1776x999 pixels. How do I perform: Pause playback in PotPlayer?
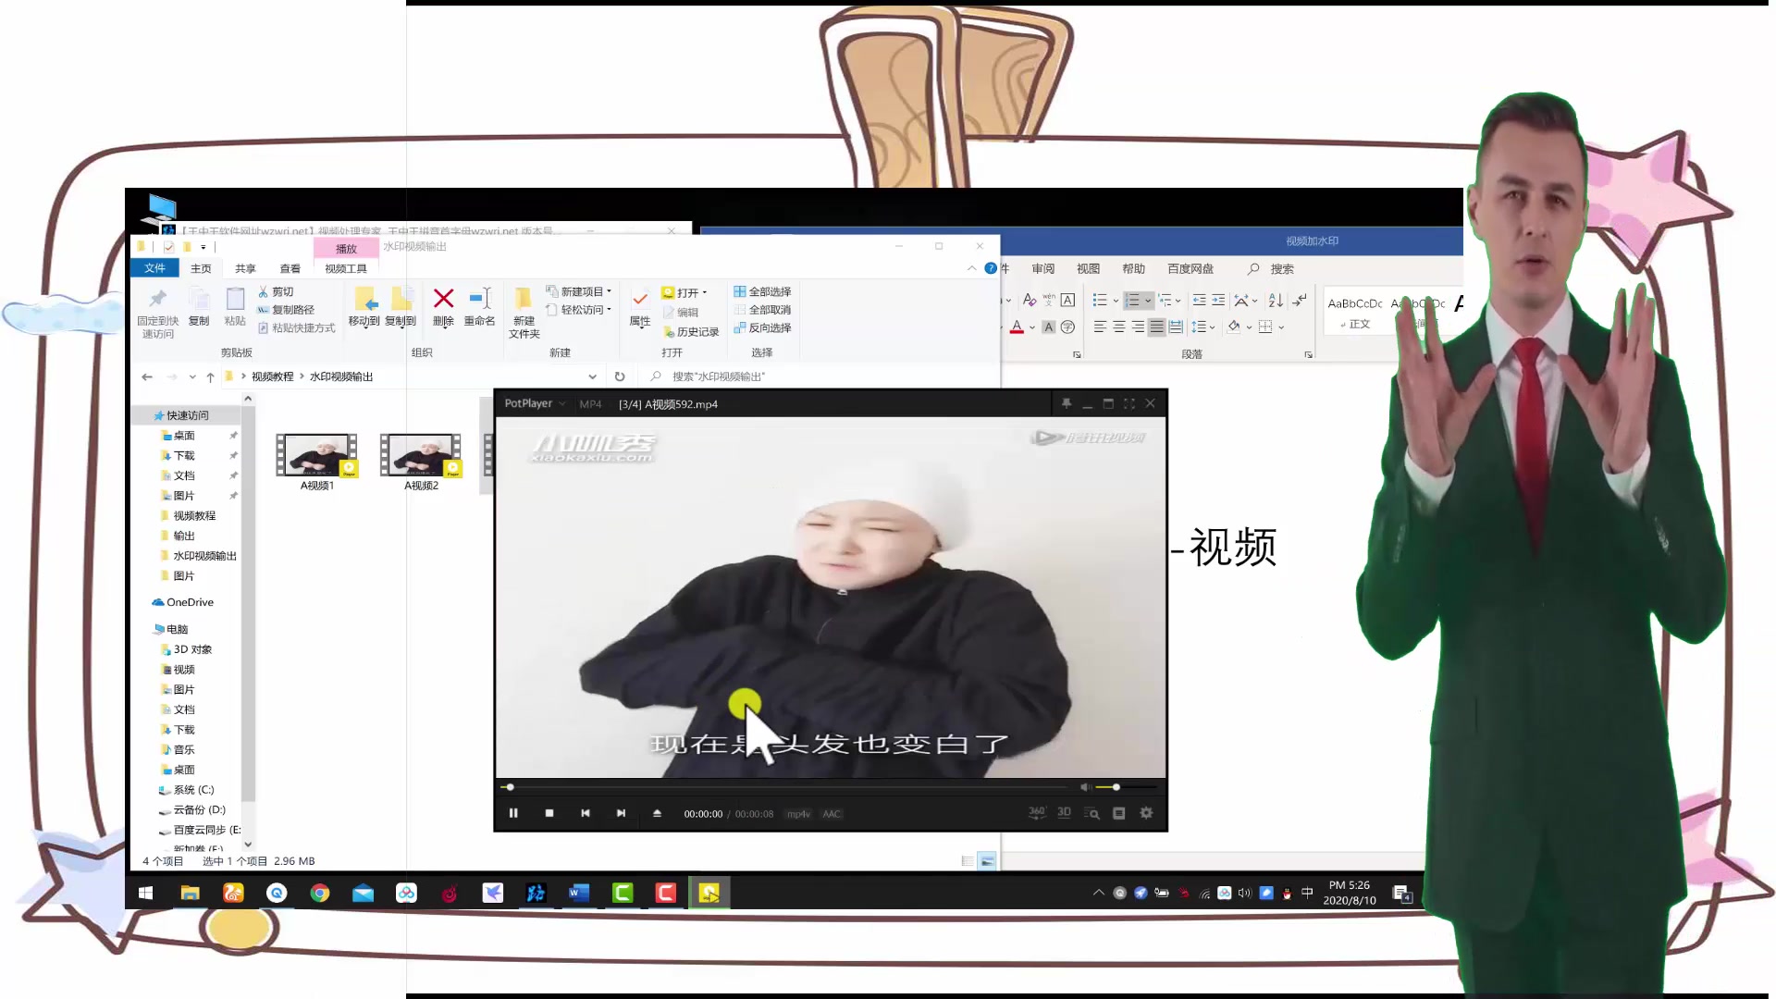tap(513, 813)
